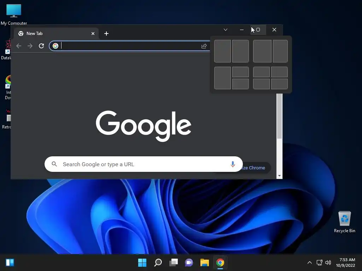
Task: Click the volume speaker icon in the tray
Action: tap(328, 263)
